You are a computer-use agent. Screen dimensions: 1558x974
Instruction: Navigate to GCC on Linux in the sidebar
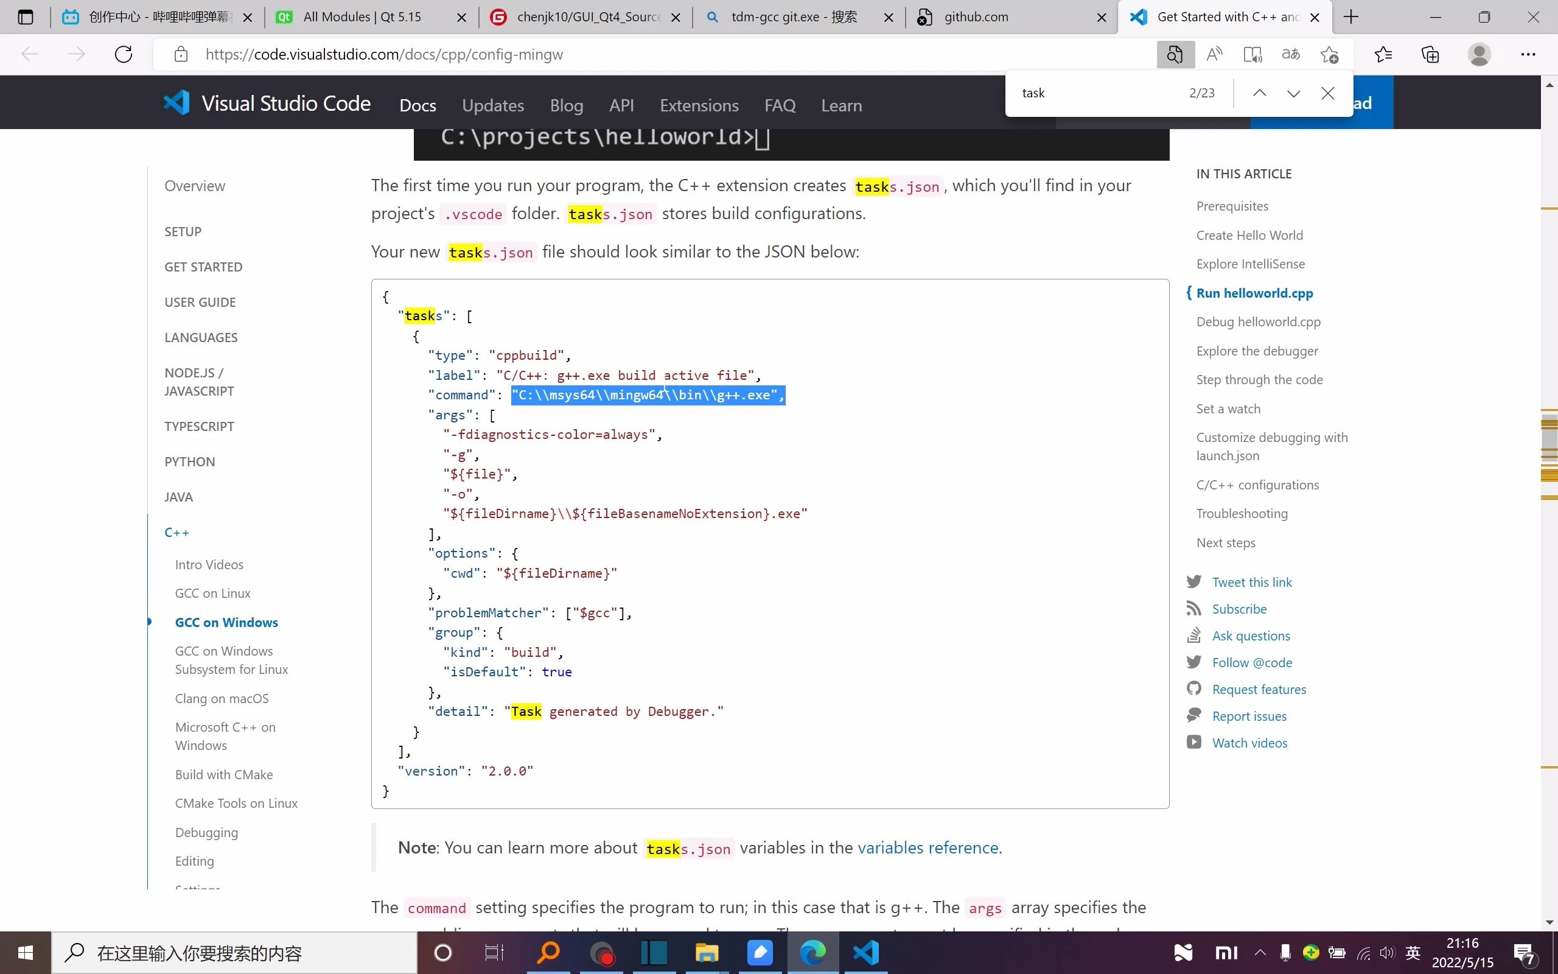212,593
